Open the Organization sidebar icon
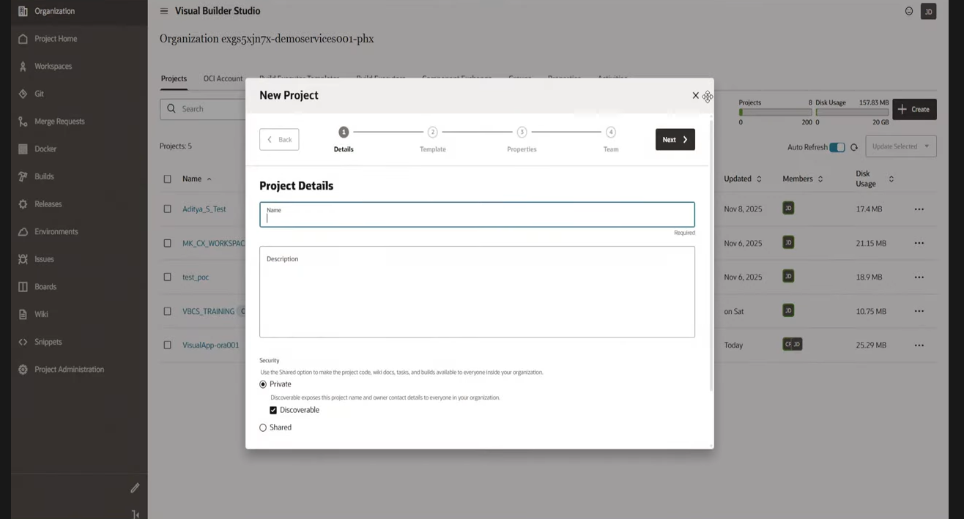Image resolution: width=964 pixels, height=519 pixels. click(23, 11)
